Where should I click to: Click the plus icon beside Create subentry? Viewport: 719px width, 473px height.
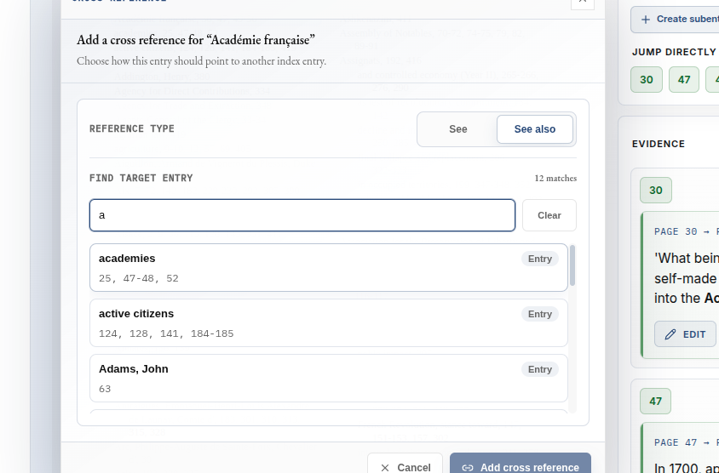click(x=645, y=20)
